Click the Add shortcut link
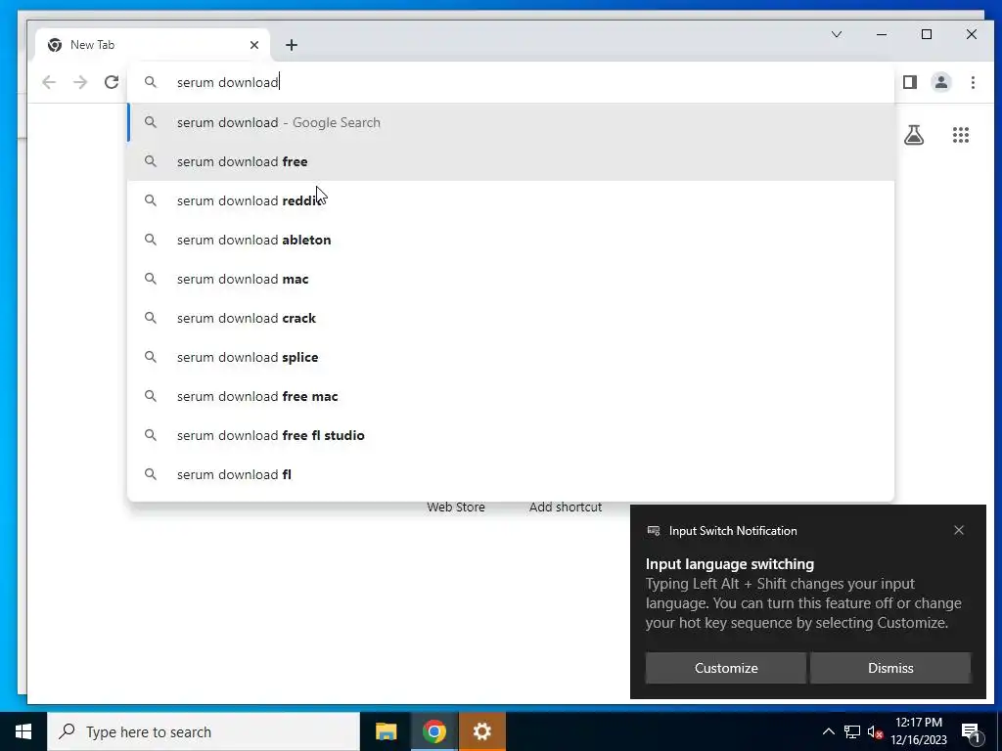Viewport: 1002px width, 751px height. point(566,508)
